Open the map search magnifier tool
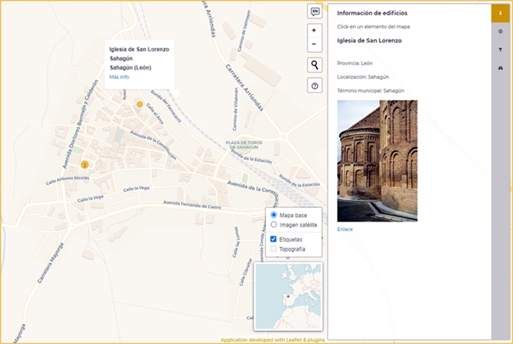The width and height of the screenshot is (513, 344). (x=314, y=65)
